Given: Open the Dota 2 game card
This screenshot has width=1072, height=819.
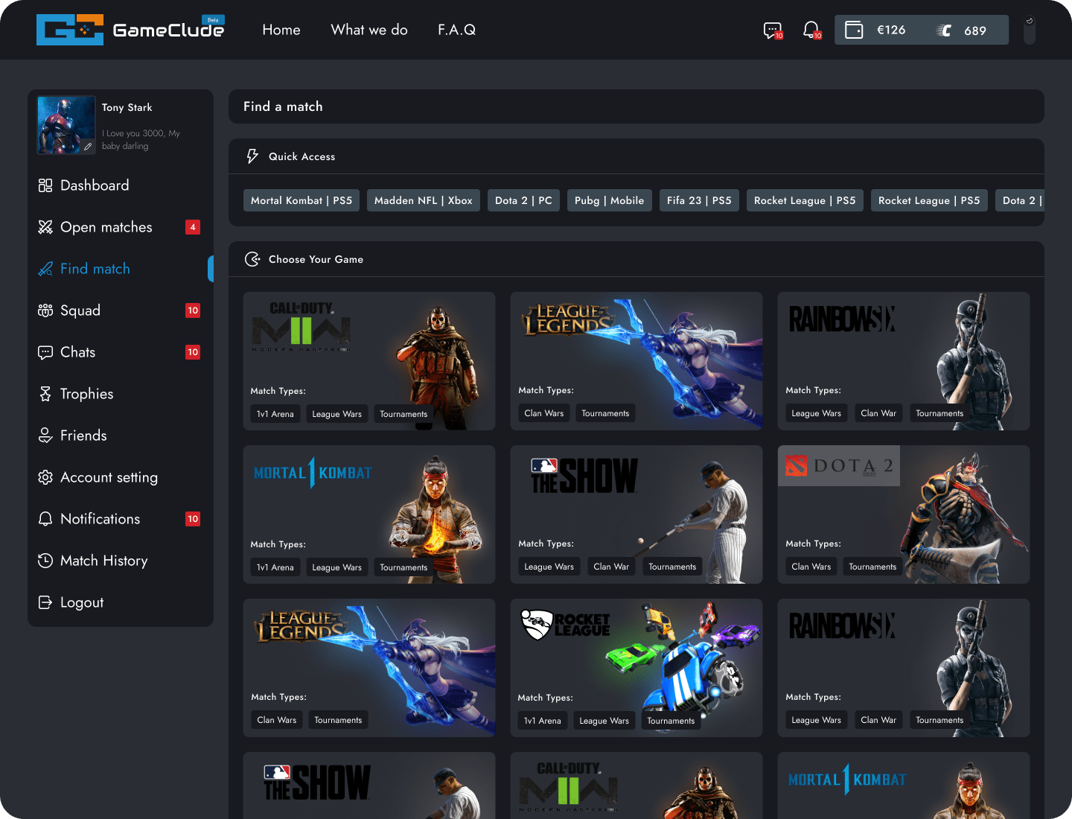Looking at the screenshot, I should [x=904, y=514].
